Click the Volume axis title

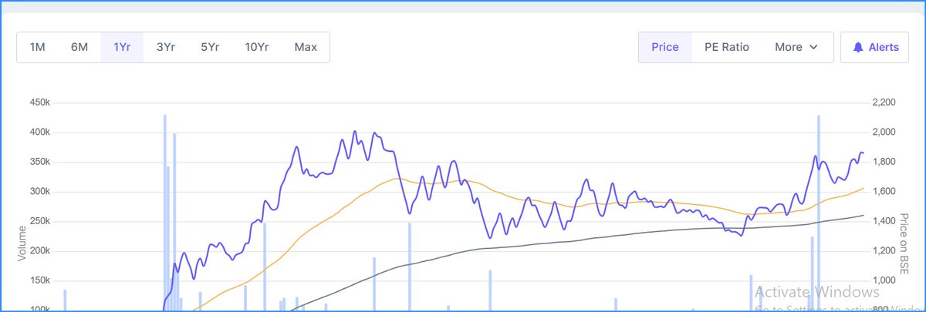pos(22,243)
